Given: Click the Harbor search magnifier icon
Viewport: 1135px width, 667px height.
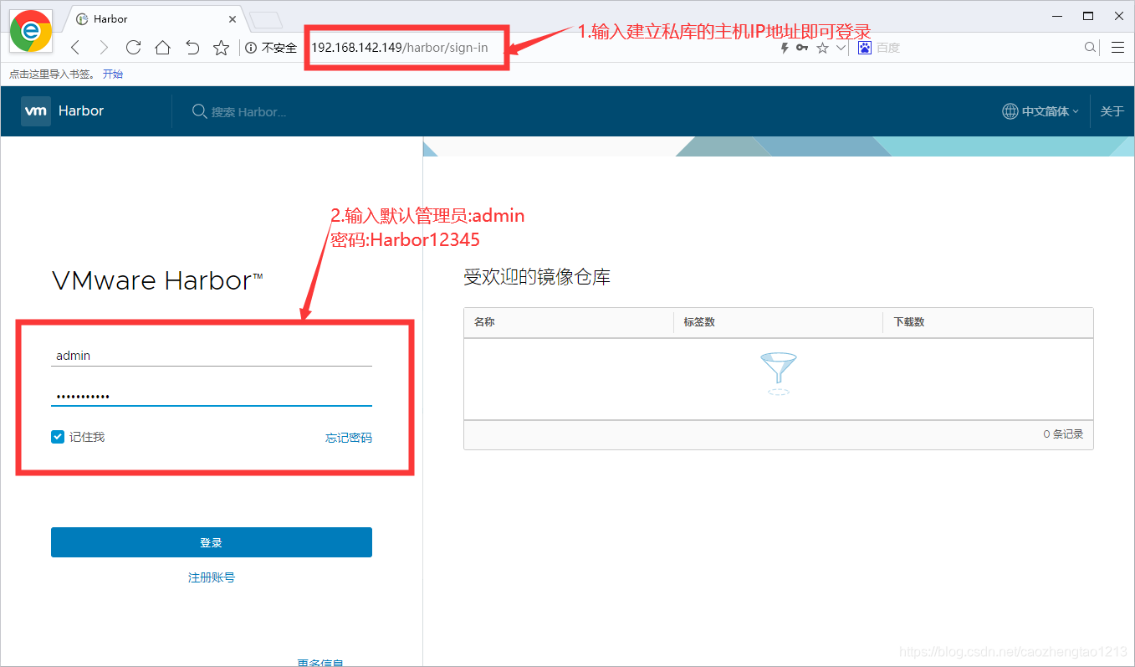Looking at the screenshot, I should click(199, 111).
